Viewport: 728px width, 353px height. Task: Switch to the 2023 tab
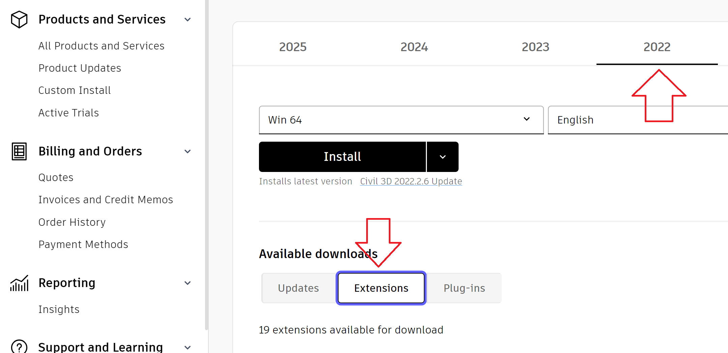535,47
